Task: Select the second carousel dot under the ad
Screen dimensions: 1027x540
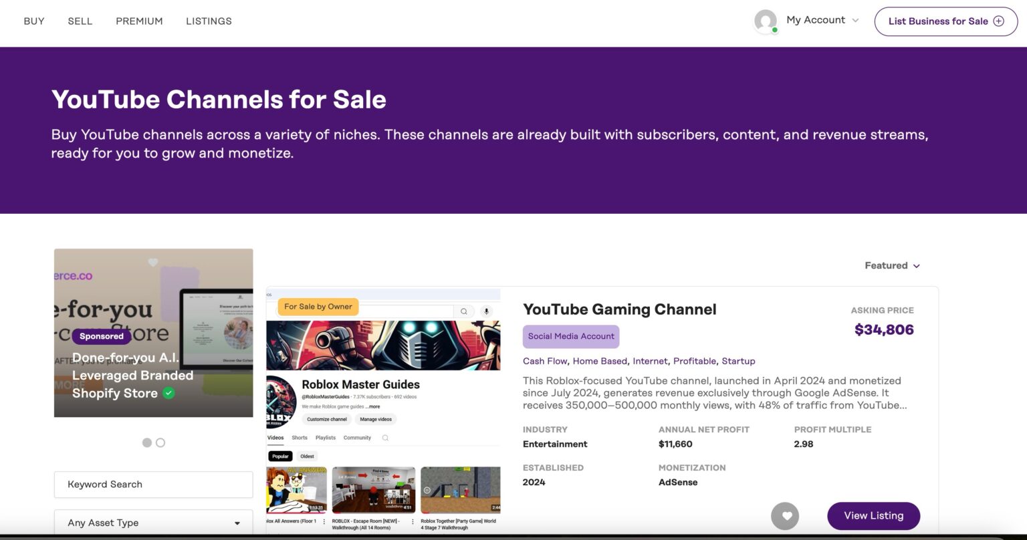Action: [x=160, y=442]
